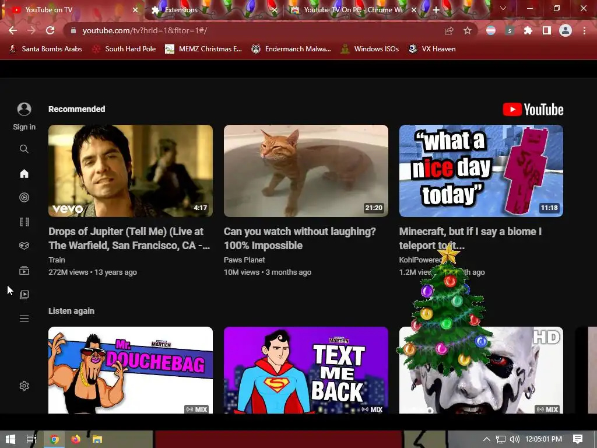Open the Windows Start menu
This screenshot has width=597, height=448.
(10, 439)
